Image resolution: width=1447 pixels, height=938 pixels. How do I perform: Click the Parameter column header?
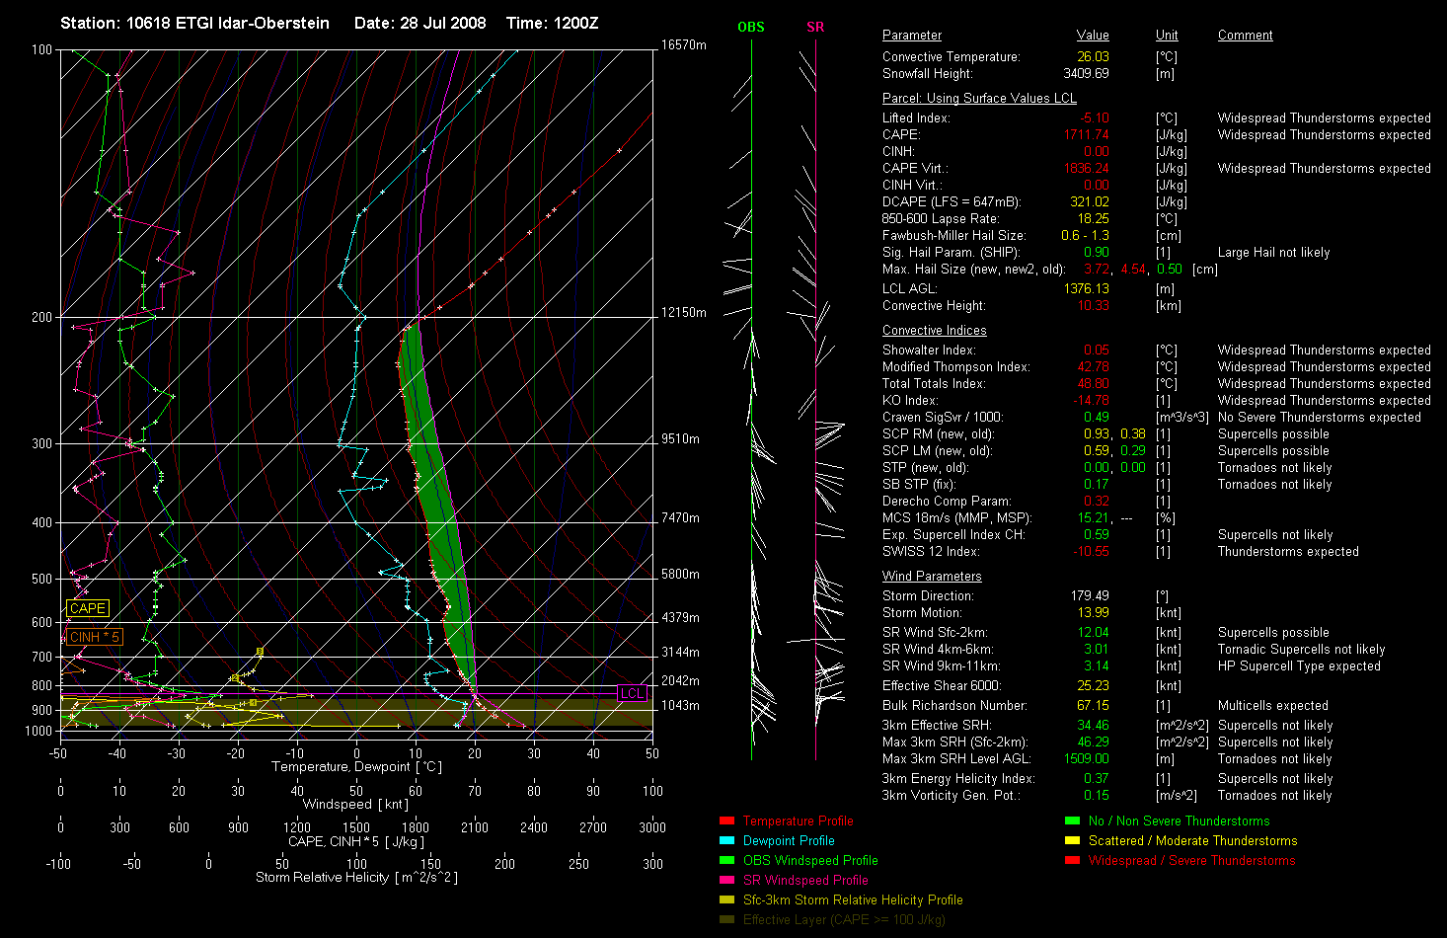[x=911, y=35]
